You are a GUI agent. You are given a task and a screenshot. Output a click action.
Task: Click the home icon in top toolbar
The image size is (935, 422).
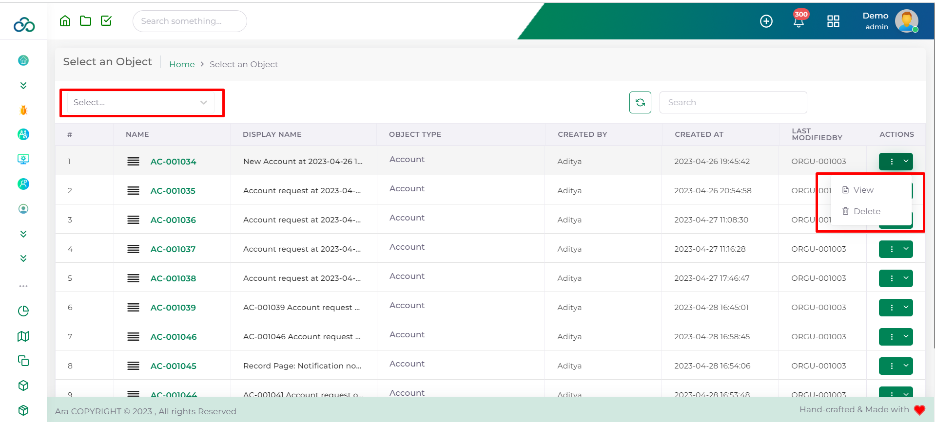(x=65, y=20)
